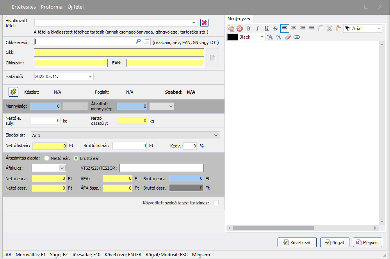390x259 pixels.
Task: Open the Eladási ár dropdown
Action: click(x=216, y=135)
